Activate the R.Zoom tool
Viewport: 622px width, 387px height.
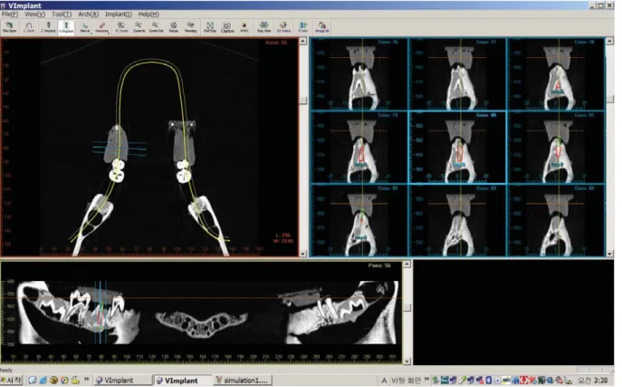click(121, 27)
